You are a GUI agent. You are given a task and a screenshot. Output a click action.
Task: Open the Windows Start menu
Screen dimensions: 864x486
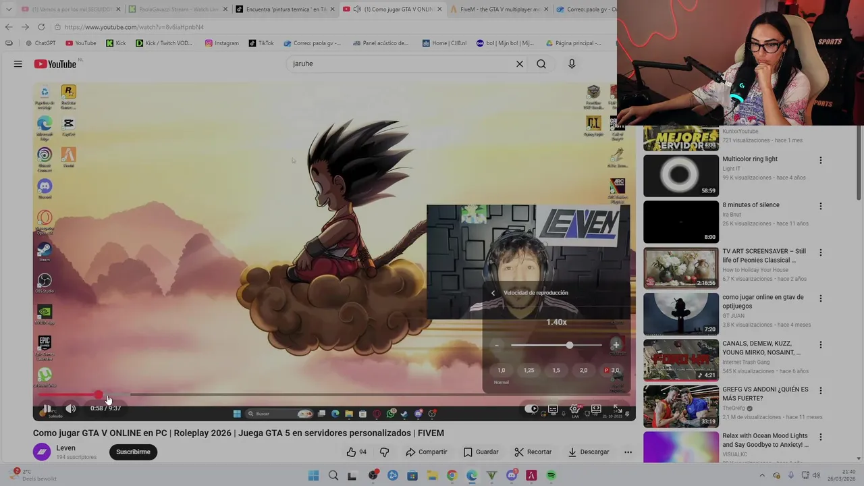click(313, 476)
